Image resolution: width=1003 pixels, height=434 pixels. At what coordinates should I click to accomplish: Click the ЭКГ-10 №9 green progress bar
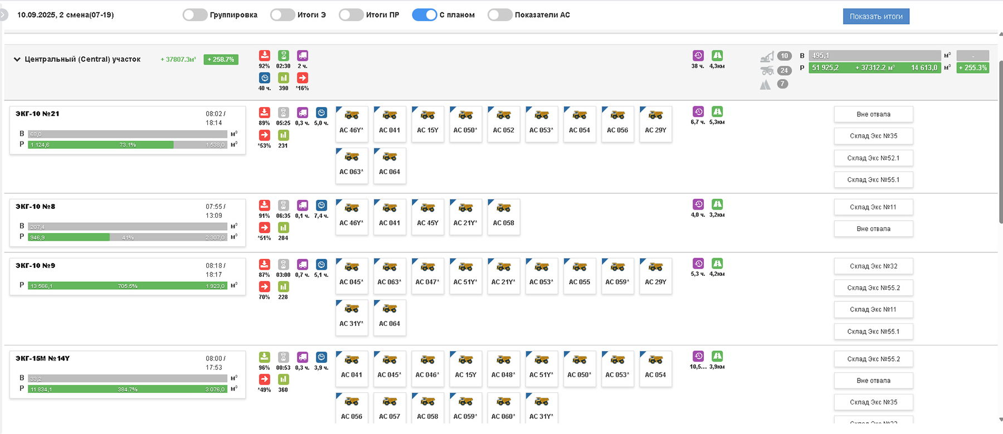[128, 286]
